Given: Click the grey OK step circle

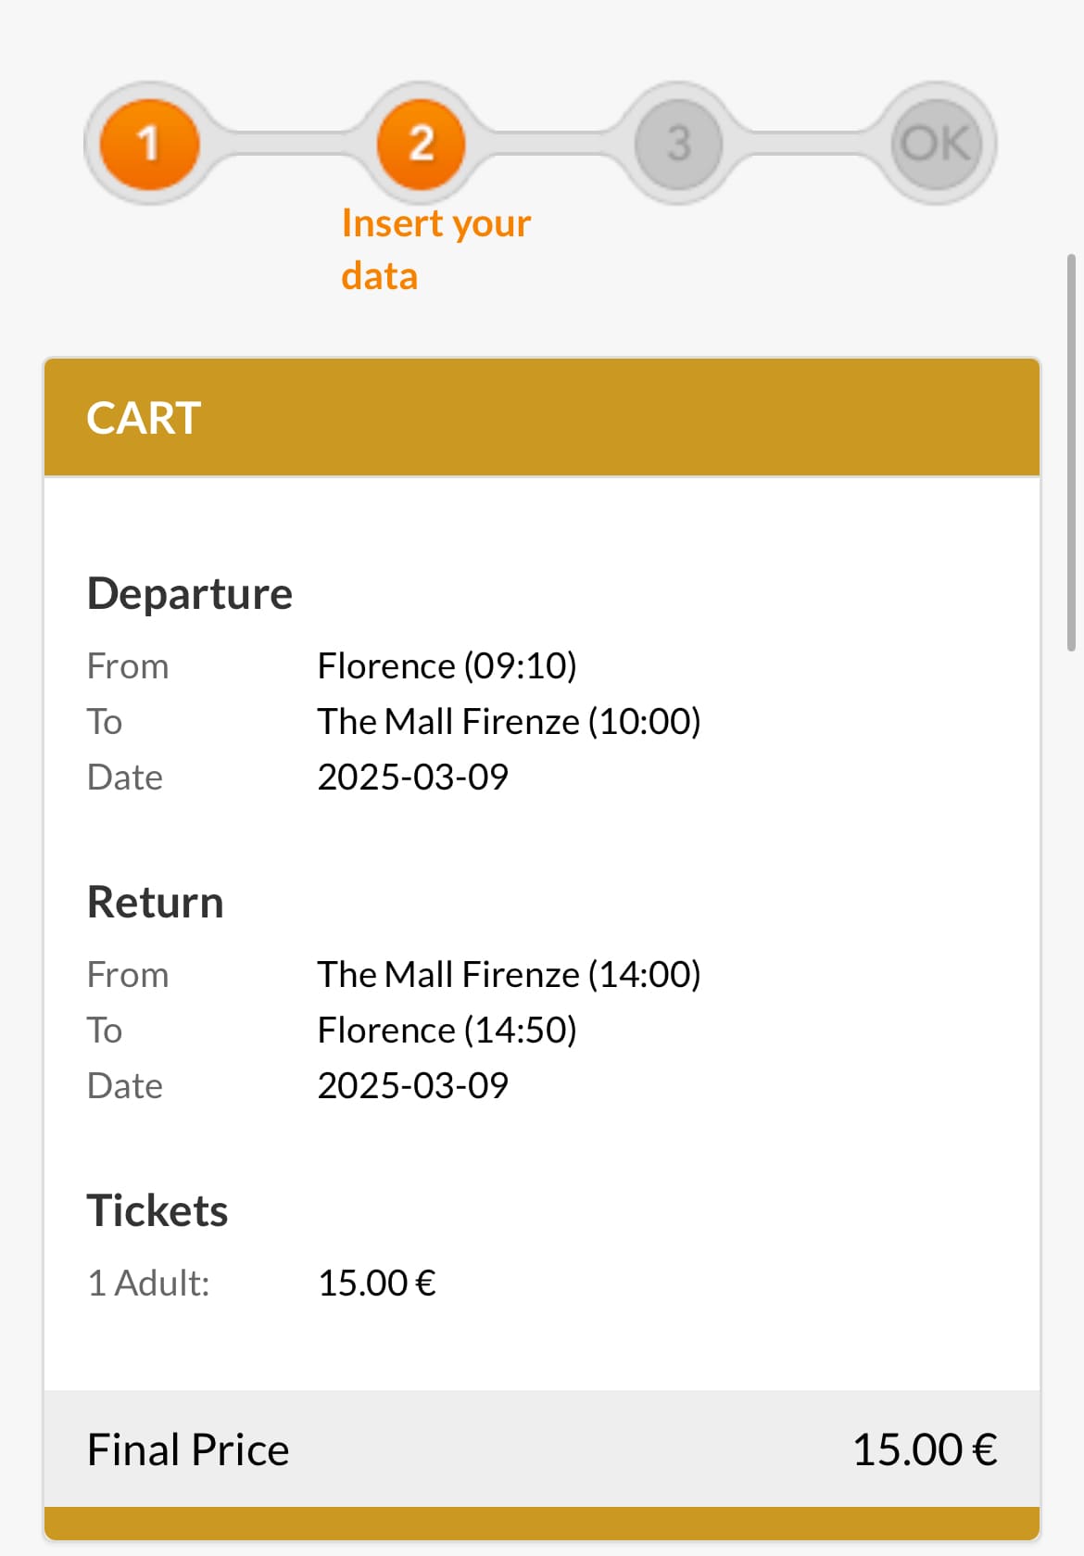Looking at the screenshot, I should tap(936, 144).
